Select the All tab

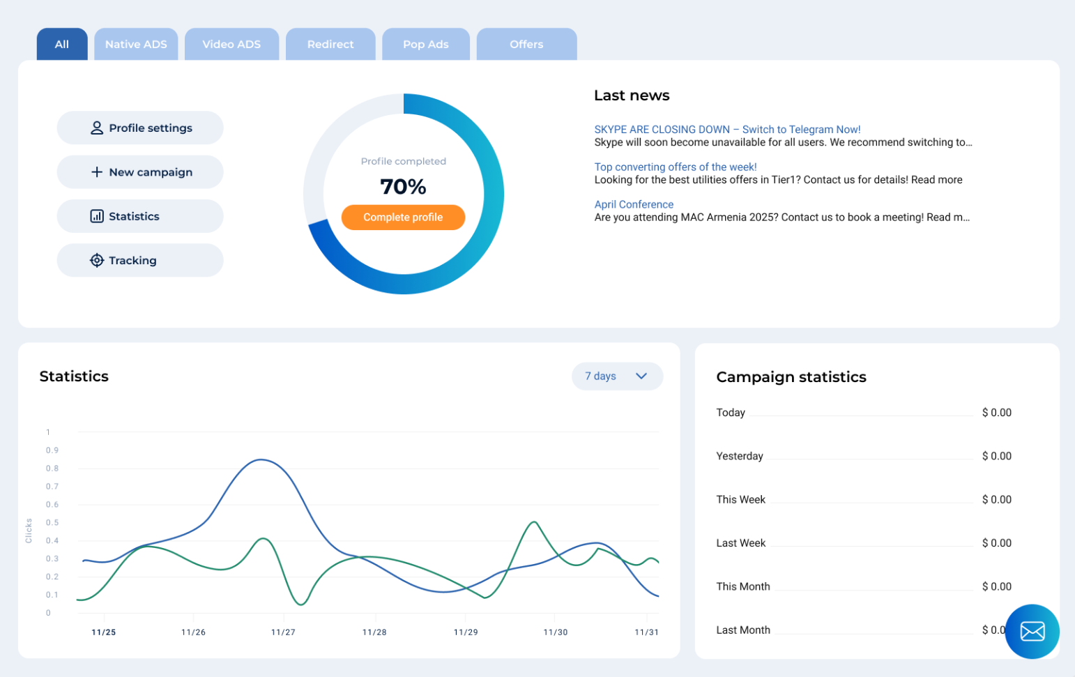[x=62, y=45]
